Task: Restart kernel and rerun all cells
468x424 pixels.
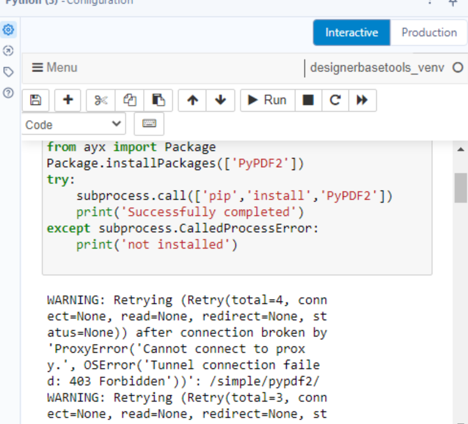Action: click(x=362, y=100)
